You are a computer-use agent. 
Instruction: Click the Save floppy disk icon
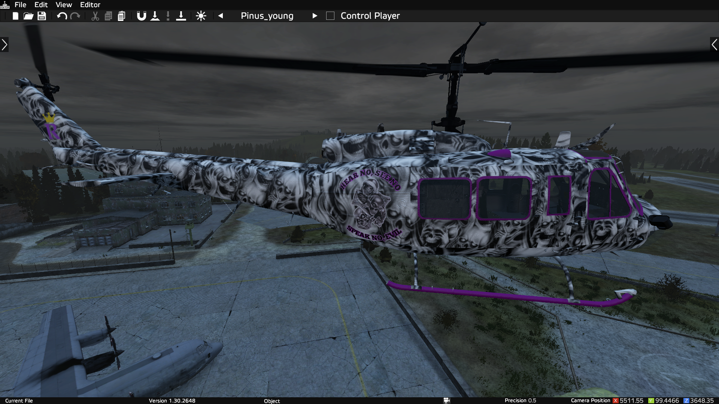42,16
